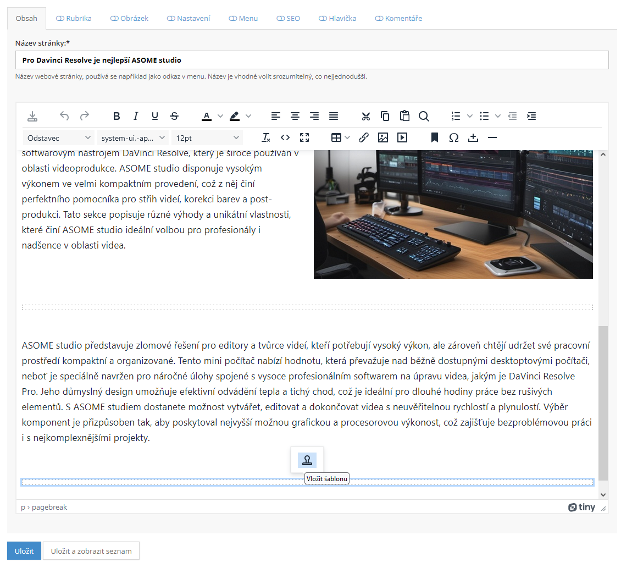Open the text color picker arrow
The height and width of the screenshot is (568, 621).
coord(220,116)
